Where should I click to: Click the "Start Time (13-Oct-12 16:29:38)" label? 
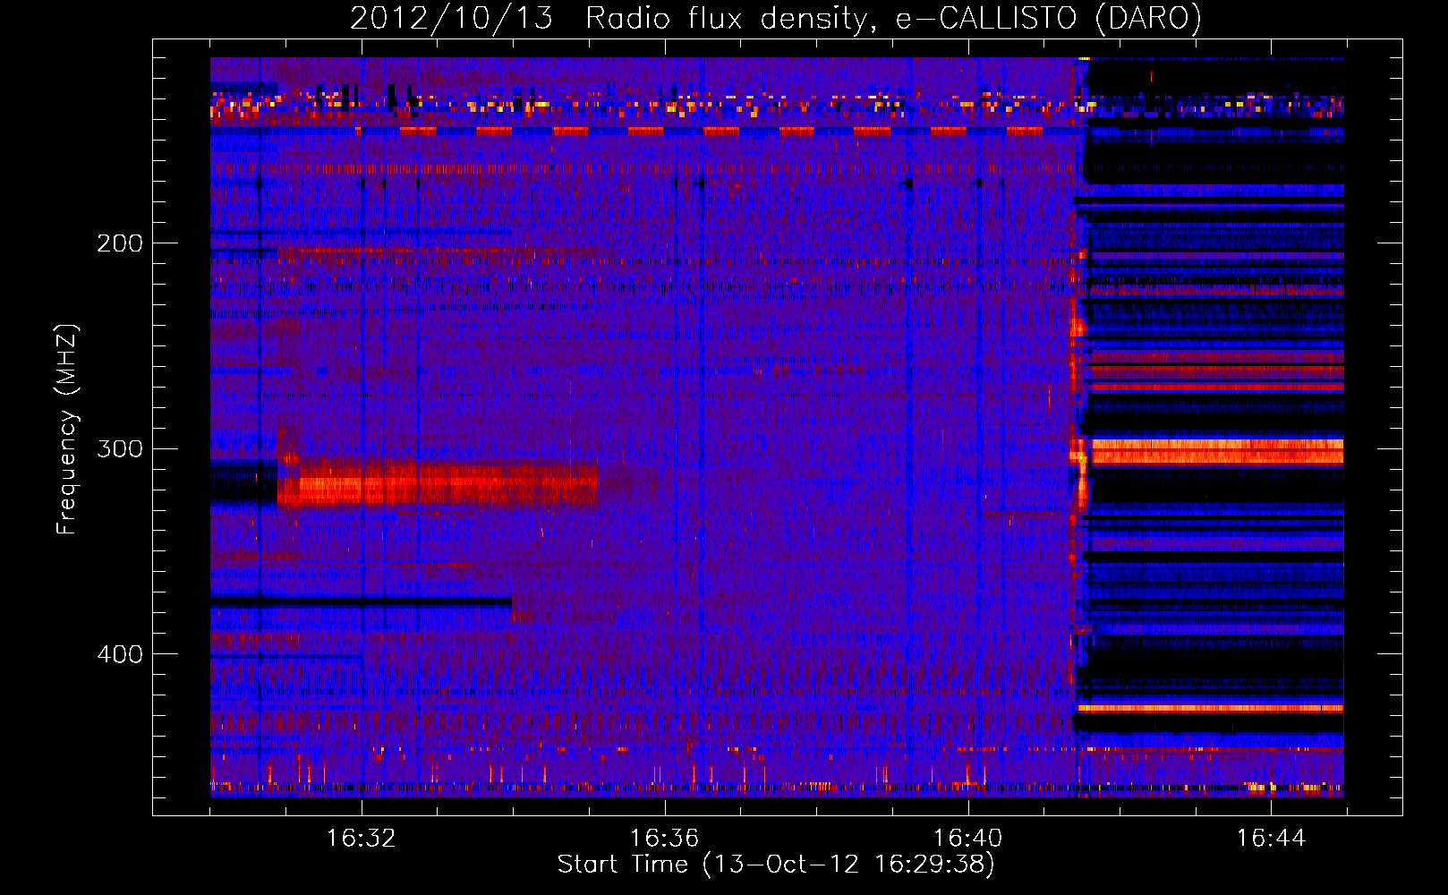(x=775, y=864)
